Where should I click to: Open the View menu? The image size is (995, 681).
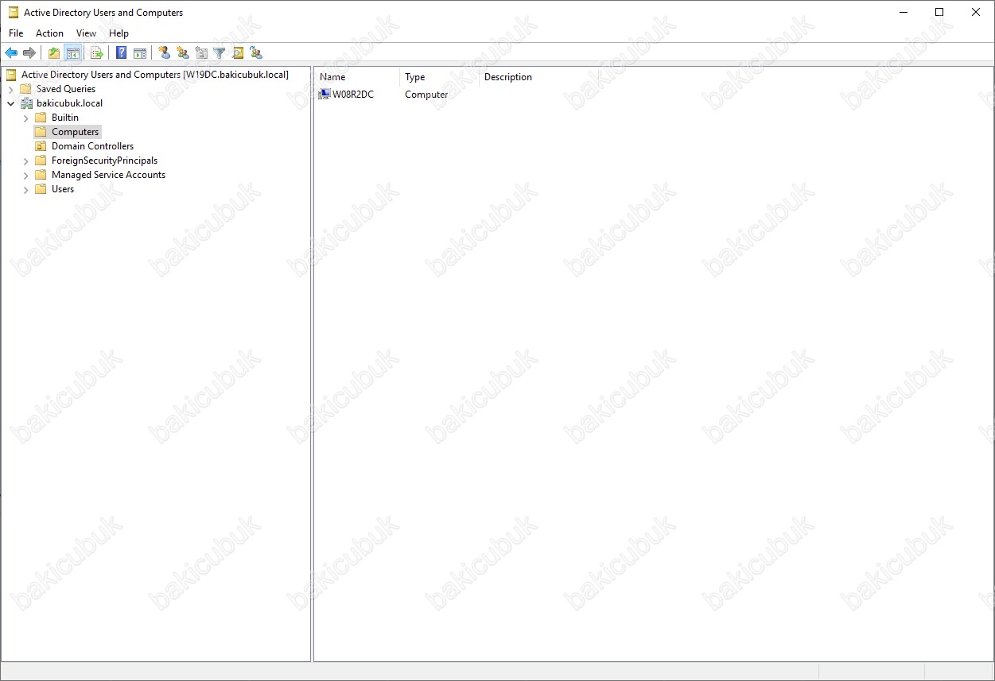[86, 33]
